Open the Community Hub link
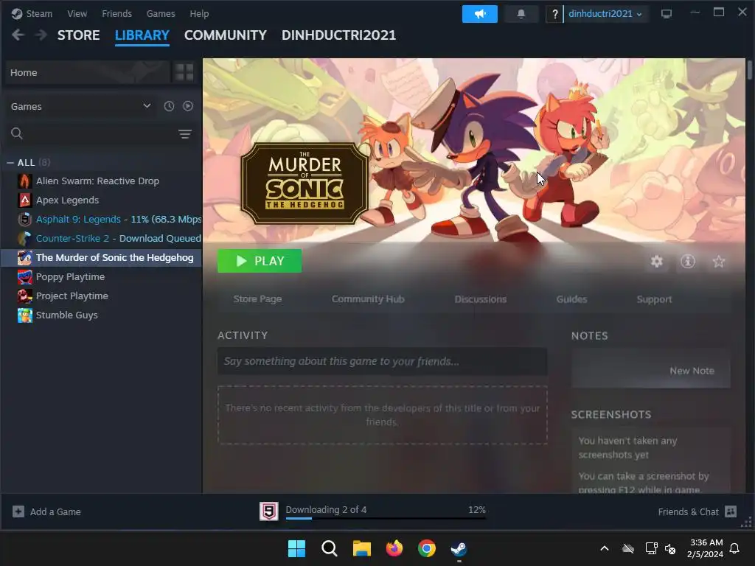 pyautogui.click(x=368, y=299)
